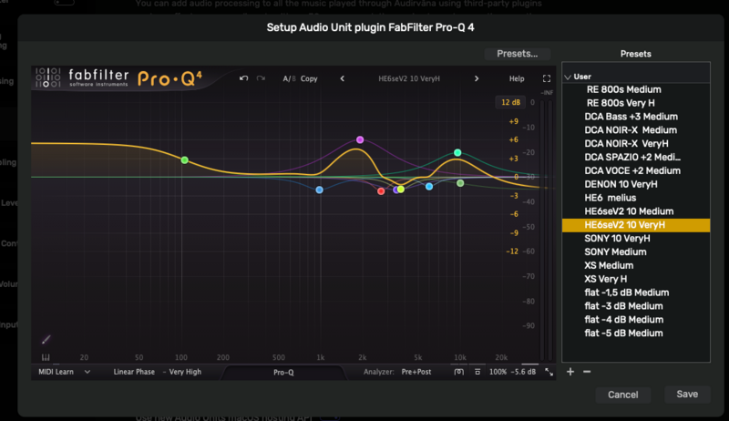Screen dimensions: 729x421
Task: Select the magenta EQ band dot near 2k
Action: (x=360, y=139)
